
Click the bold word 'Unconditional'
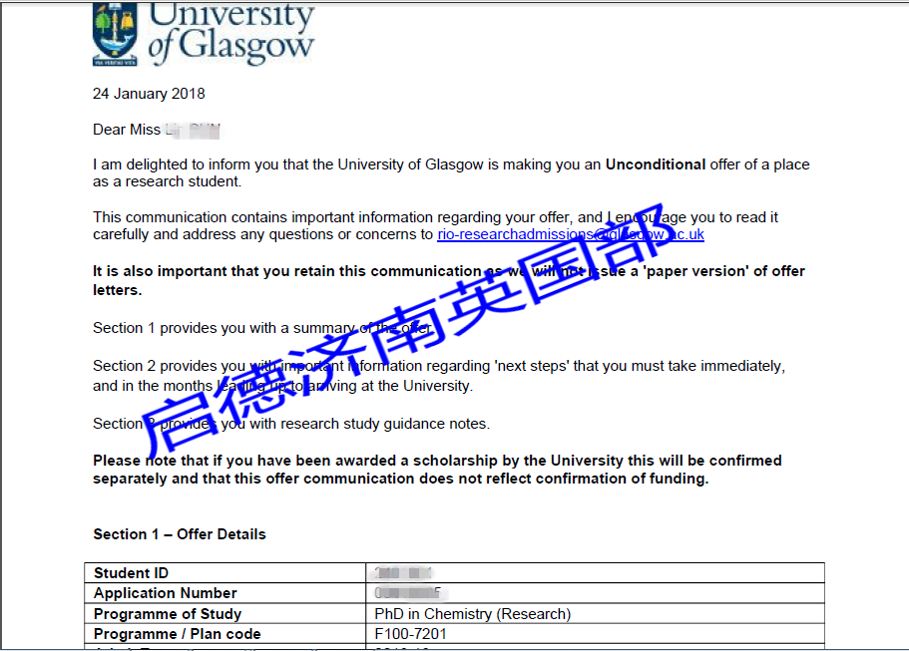click(656, 164)
